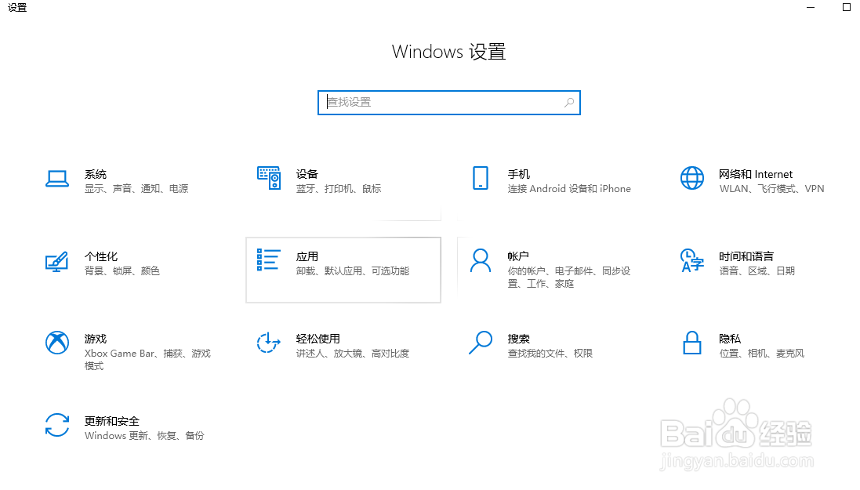Open 系统 via the laptop icon
The image size is (860, 490).
pyautogui.click(x=56, y=179)
